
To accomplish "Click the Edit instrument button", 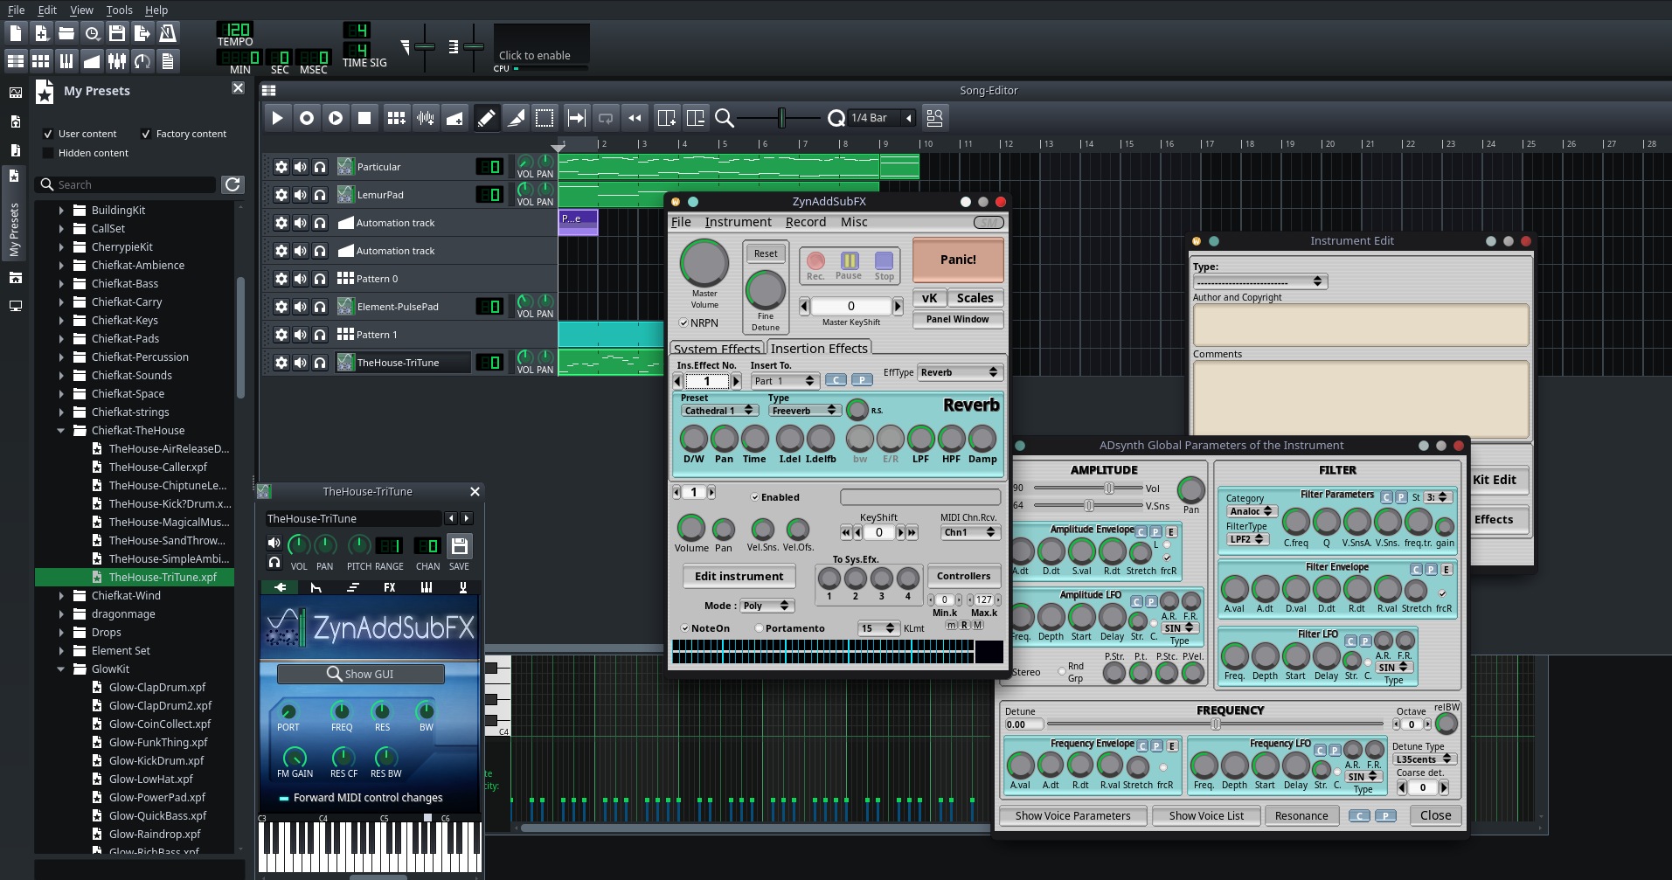I will tap(739, 576).
